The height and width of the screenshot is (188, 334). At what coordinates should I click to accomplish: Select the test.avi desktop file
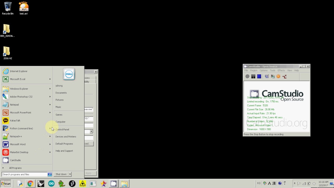click(x=23, y=8)
